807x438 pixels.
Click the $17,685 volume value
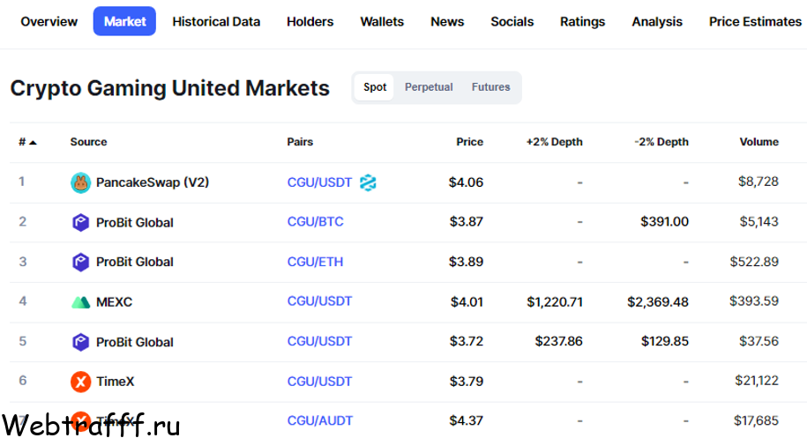click(x=756, y=420)
